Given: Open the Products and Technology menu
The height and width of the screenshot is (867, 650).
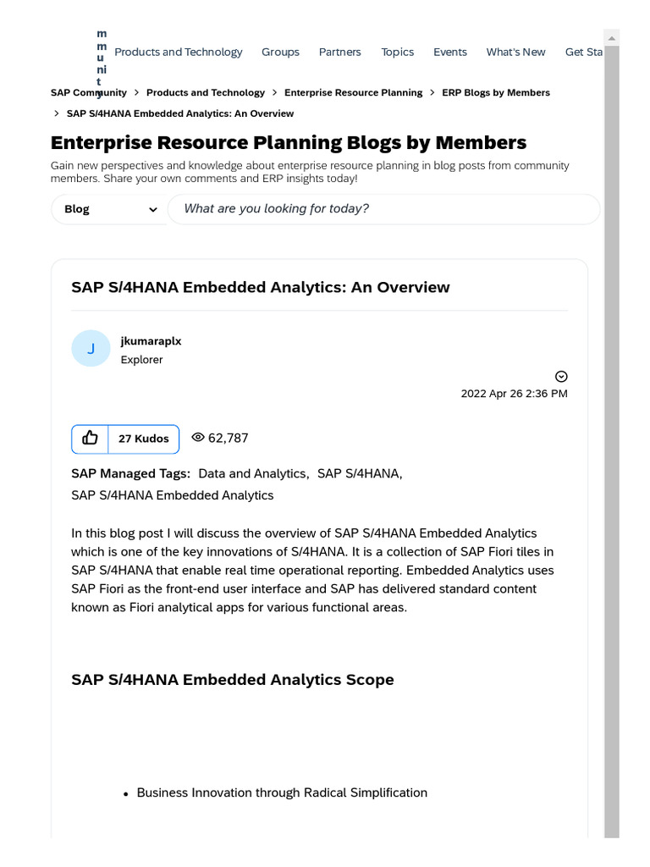Looking at the screenshot, I should [178, 52].
